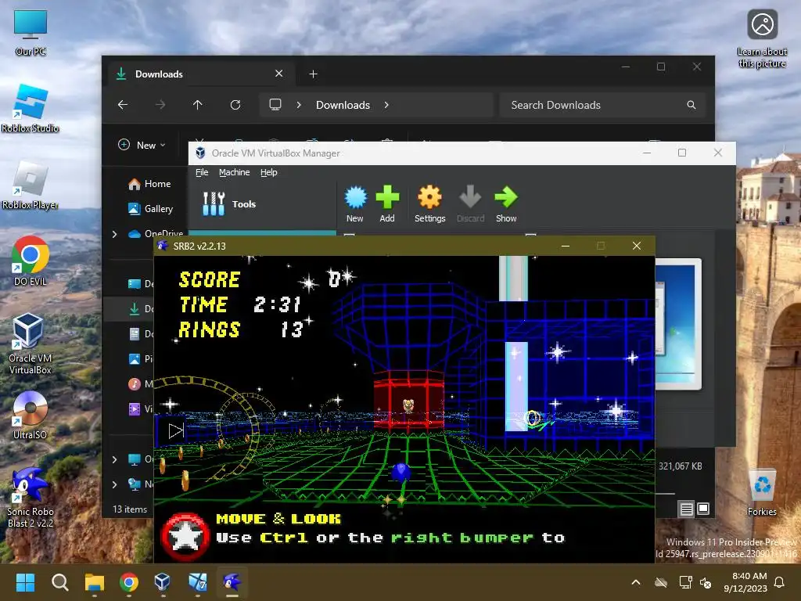Screen dimensions: 801x601
Task: Open the Windows Start button
Action: click(25, 582)
